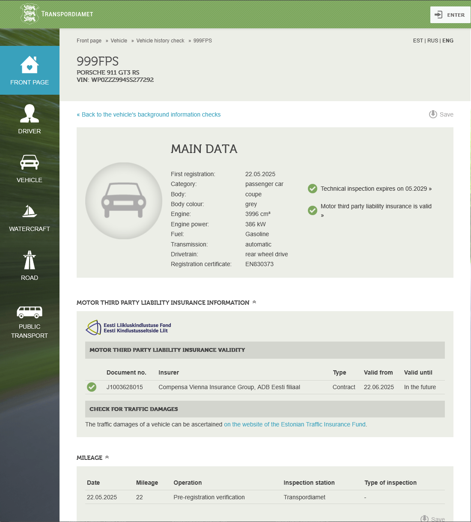Open DRIVER menu label
This screenshot has height=522, width=471.
(30, 131)
